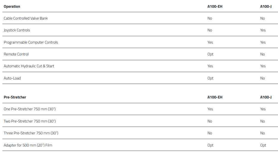Click the Auto-Load row label

tap(12, 78)
